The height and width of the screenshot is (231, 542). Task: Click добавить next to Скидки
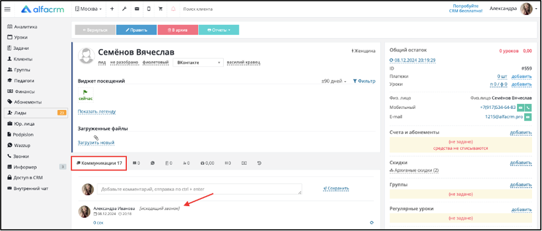click(520, 163)
